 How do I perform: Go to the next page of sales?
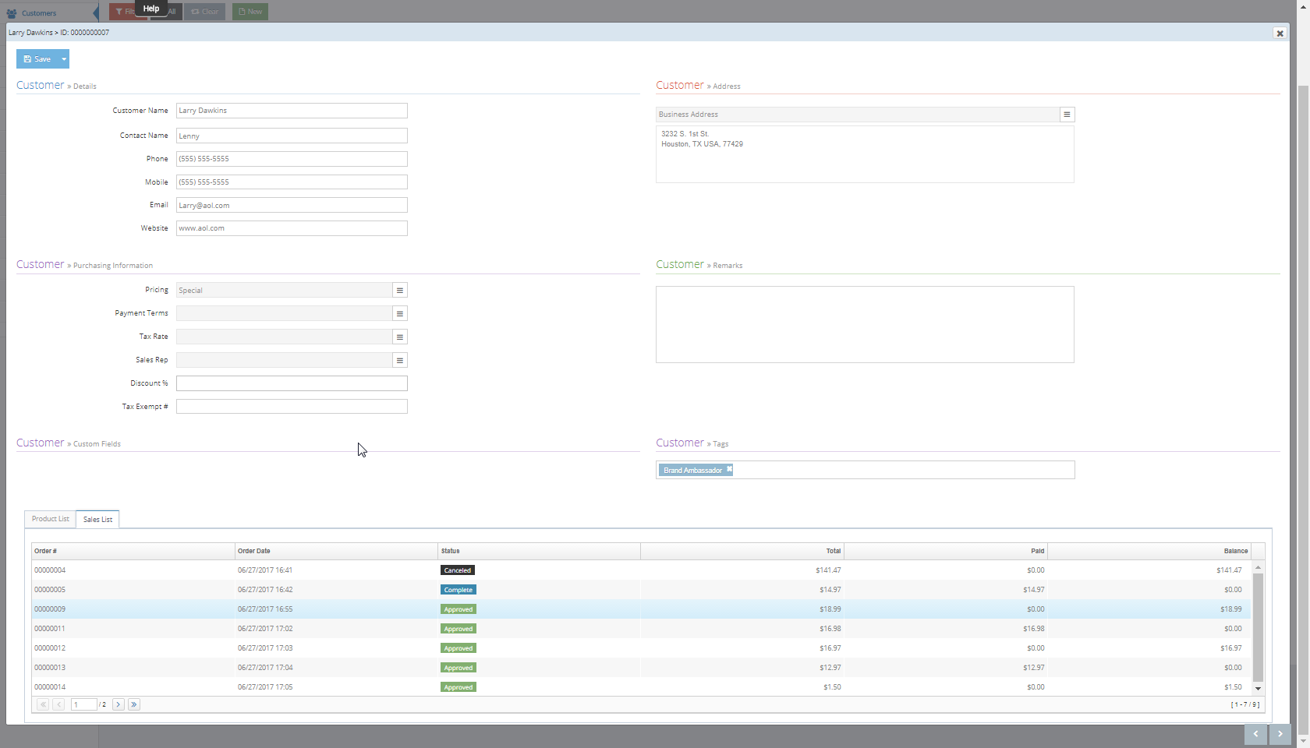pos(119,704)
